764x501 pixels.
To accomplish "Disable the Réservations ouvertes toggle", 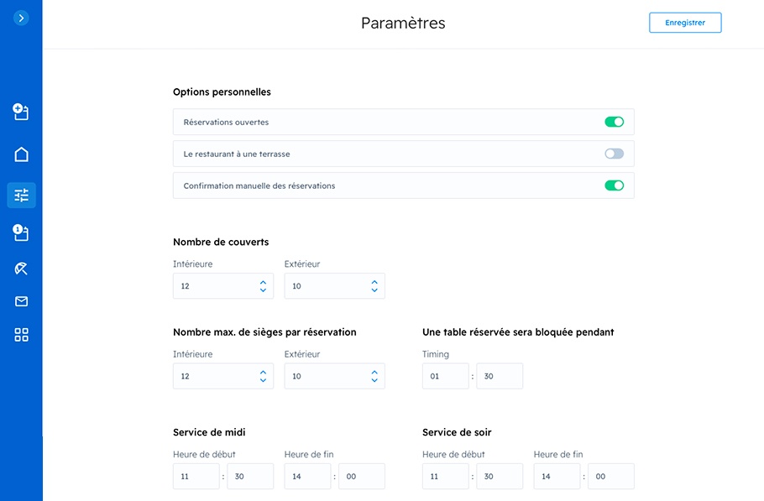I will point(614,122).
